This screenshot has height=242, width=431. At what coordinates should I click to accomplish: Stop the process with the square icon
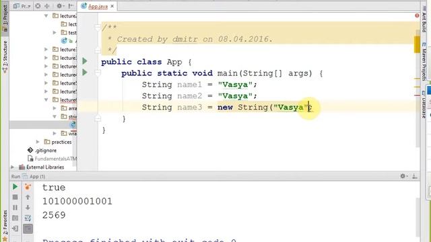click(15, 197)
